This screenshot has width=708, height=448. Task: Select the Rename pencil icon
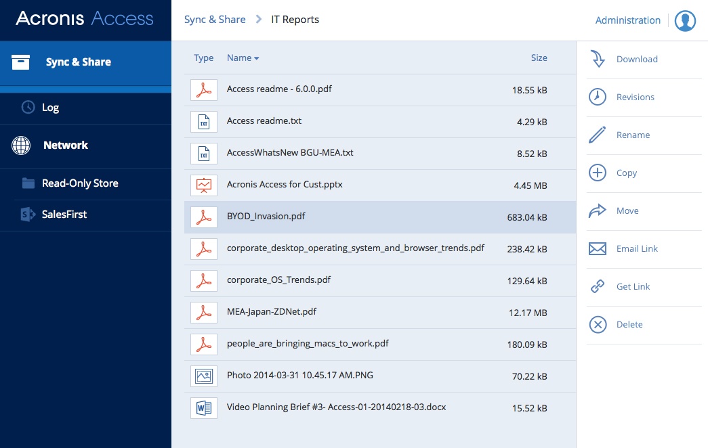598,135
